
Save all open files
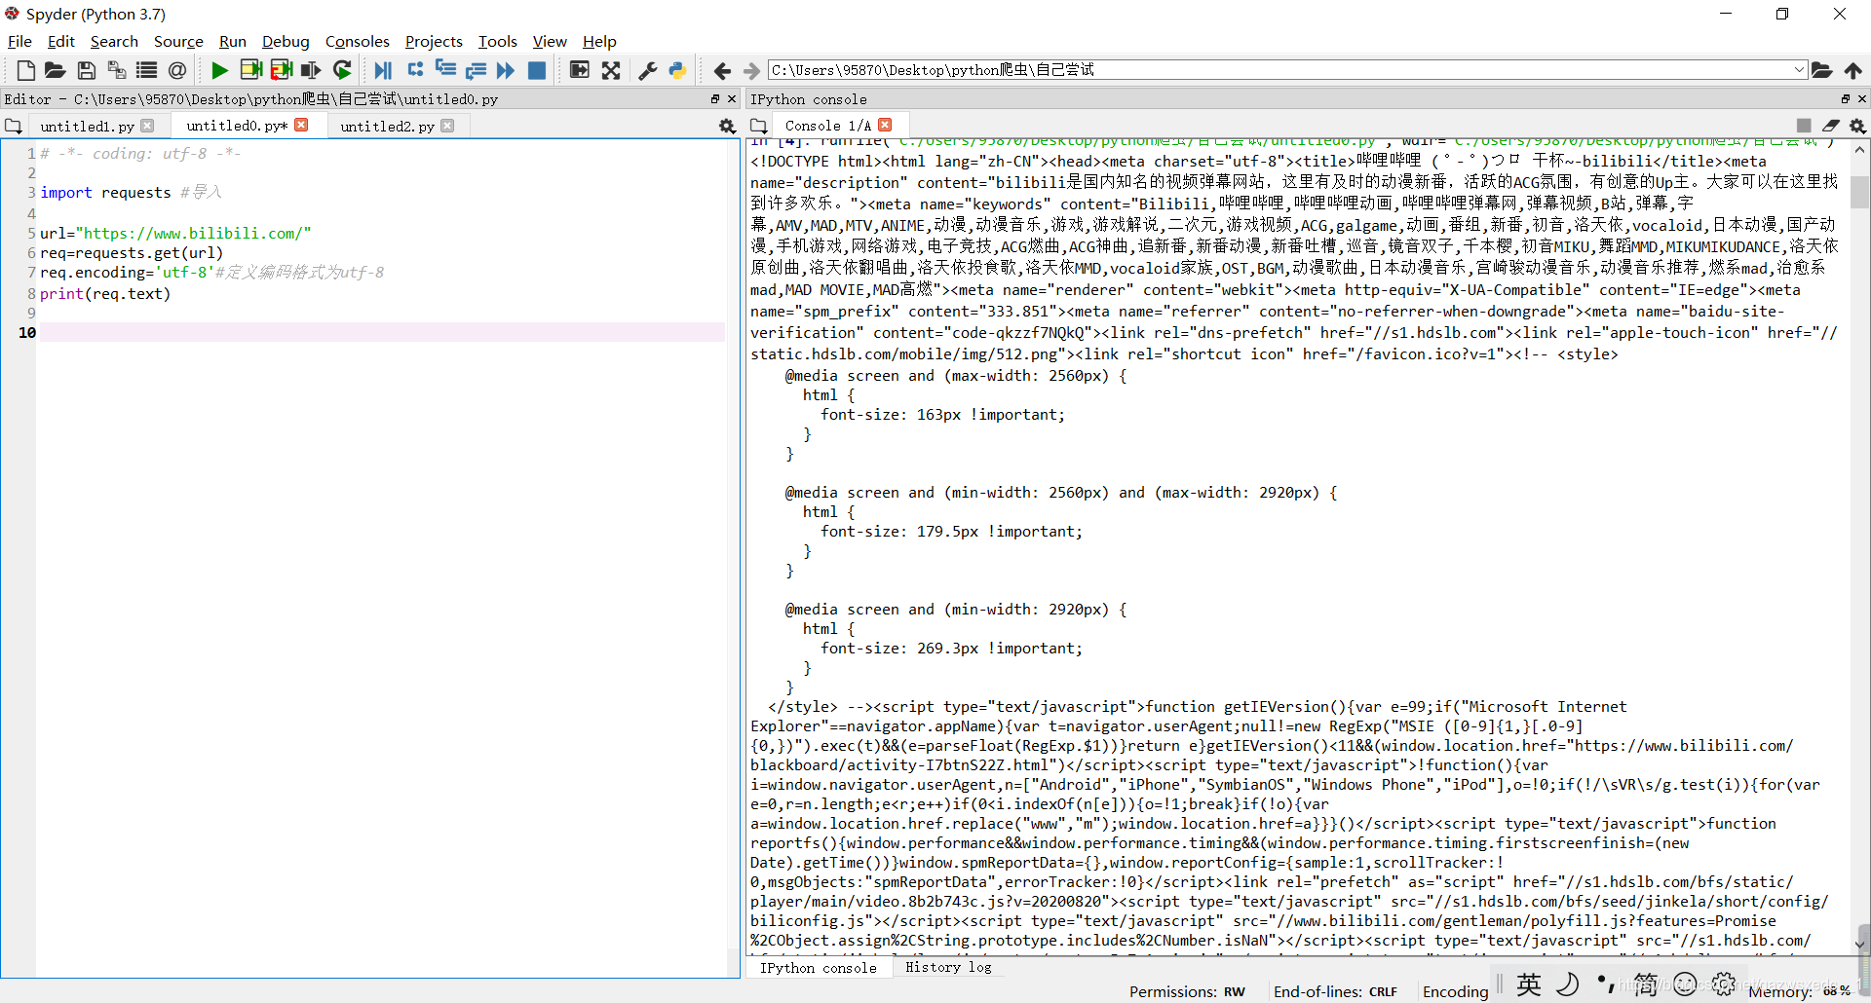pyautogui.click(x=116, y=70)
